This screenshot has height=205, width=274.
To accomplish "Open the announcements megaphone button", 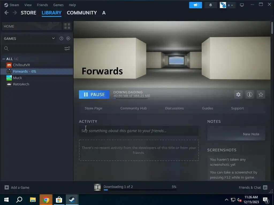I will point(196,5).
